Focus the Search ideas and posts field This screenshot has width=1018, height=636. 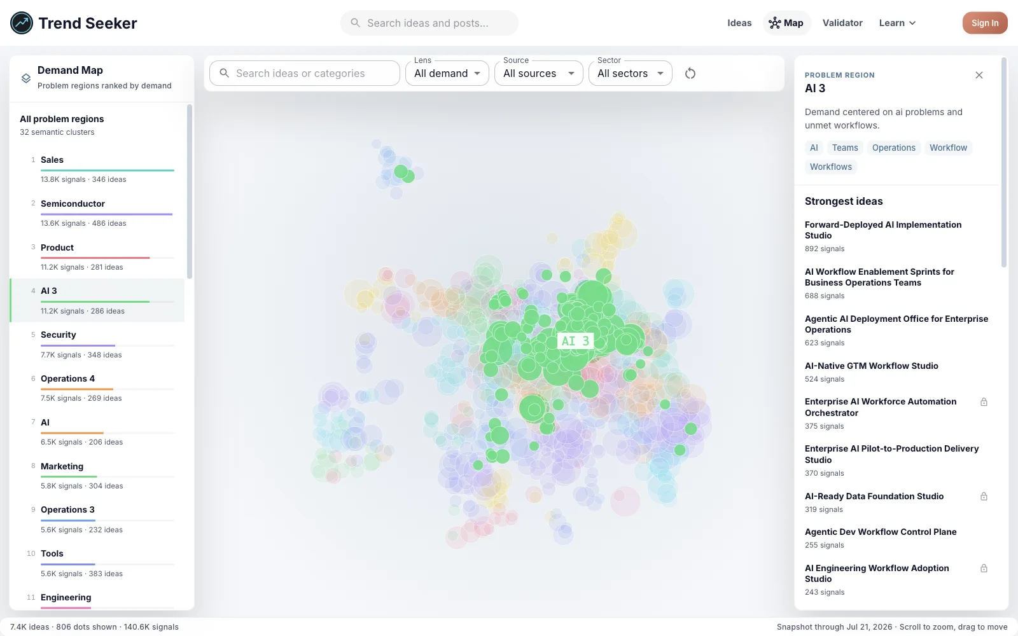click(x=429, y=23)
